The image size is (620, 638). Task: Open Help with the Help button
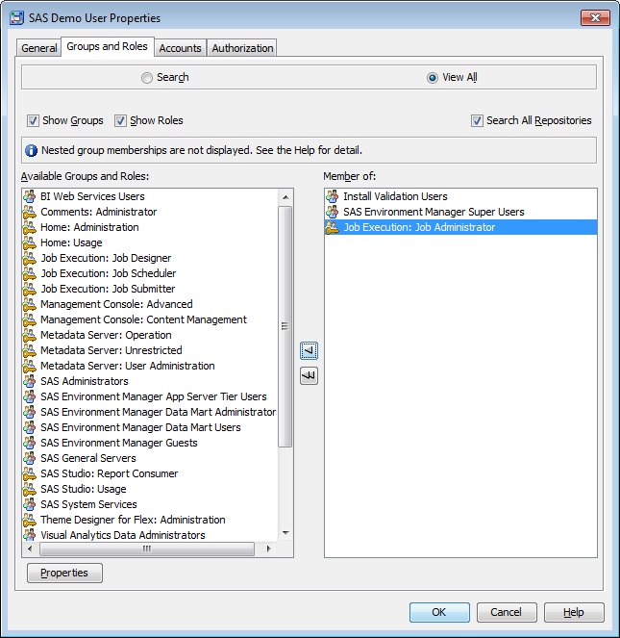click(574, 612)
